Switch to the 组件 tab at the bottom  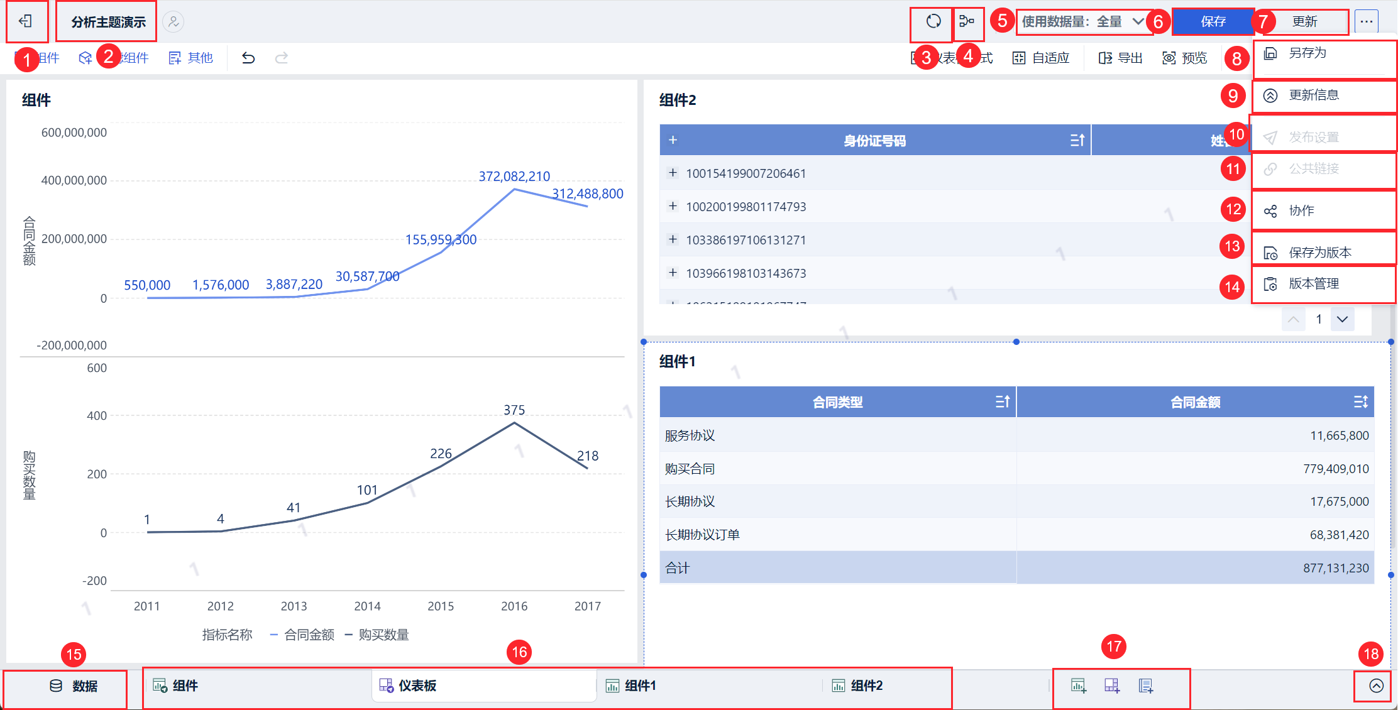point(175,685)
